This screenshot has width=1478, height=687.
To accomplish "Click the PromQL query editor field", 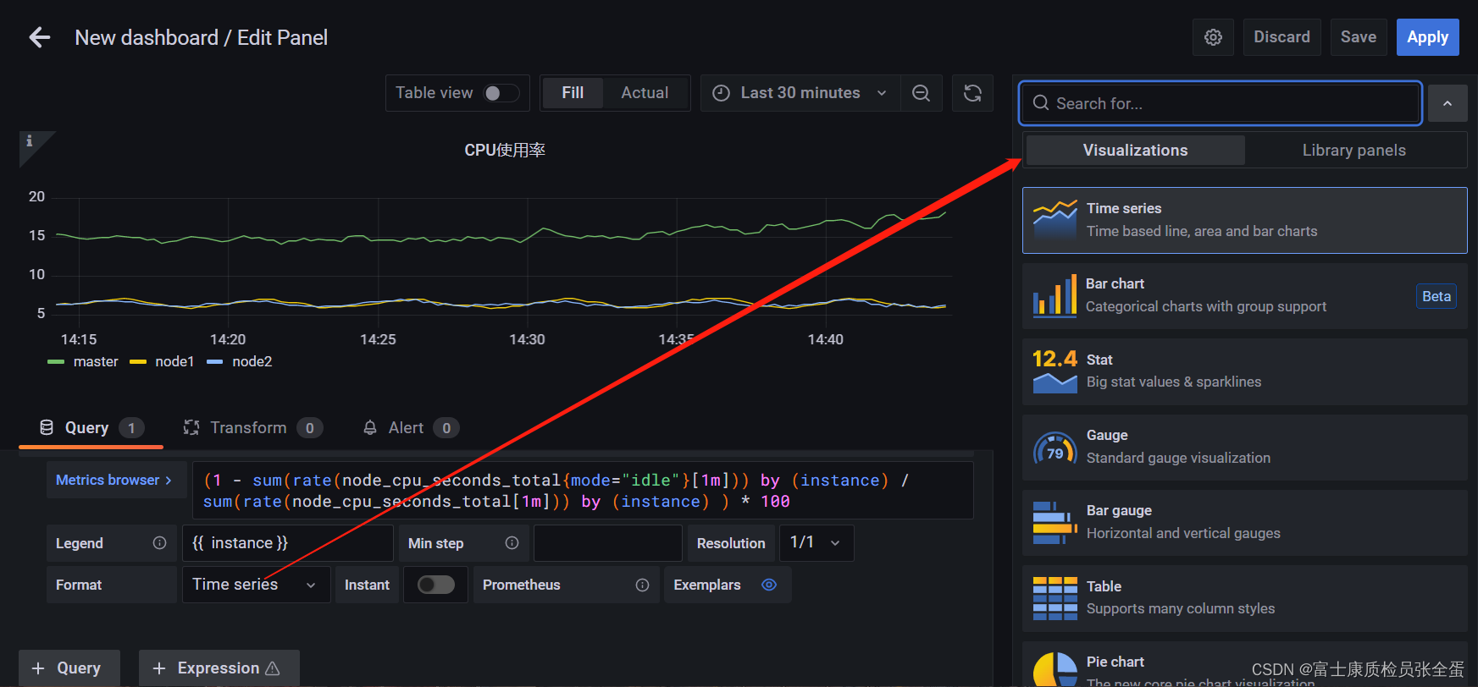I will pyautogui.click(x=583, y=491).
